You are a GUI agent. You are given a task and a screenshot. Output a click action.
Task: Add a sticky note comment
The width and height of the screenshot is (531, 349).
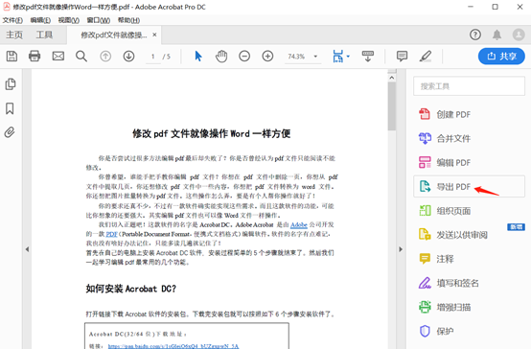402,57
